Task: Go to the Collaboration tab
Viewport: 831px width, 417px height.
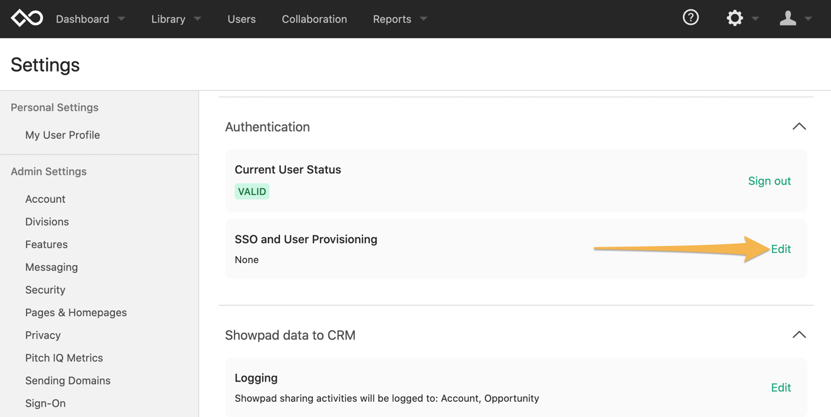Action: click(x=314, y=19)
